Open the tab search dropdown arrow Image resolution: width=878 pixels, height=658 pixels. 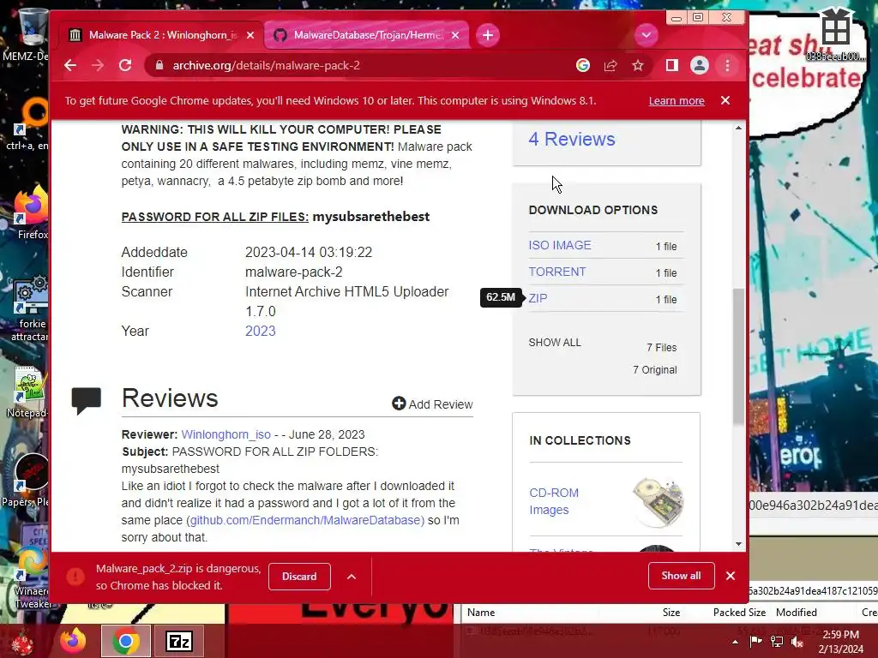click(646, 35)
